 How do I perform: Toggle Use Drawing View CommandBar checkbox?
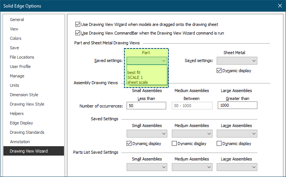(78, 33)
